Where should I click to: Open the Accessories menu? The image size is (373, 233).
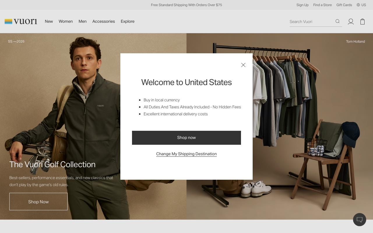coord(103,21)
